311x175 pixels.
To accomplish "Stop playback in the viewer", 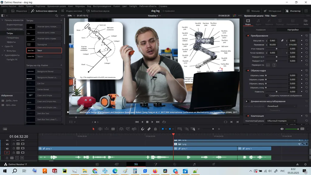I will 147,122.
